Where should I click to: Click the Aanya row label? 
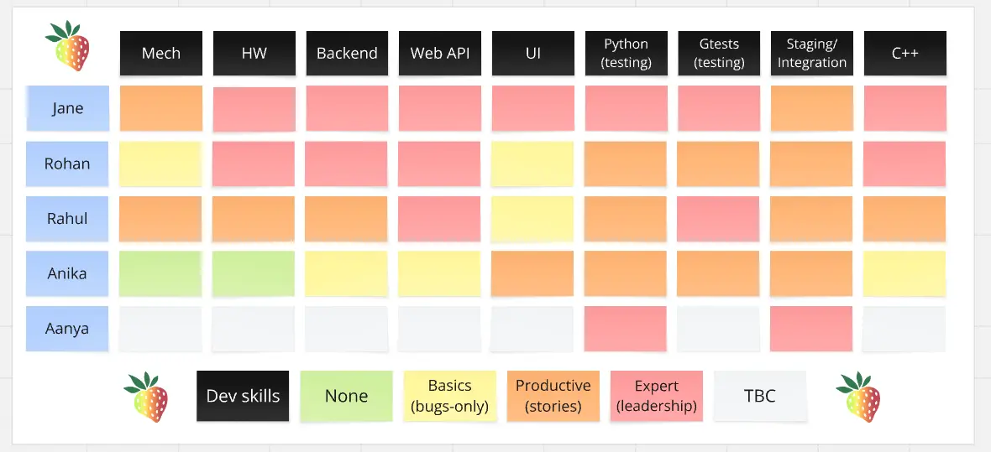pyautogui.click(x=67, y=329)
